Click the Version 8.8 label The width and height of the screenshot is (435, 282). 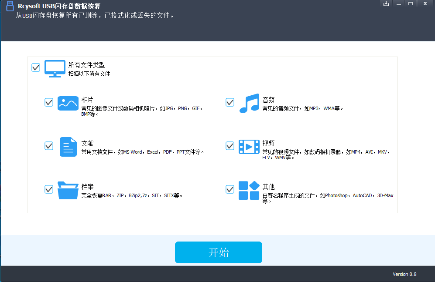[404, 274]
